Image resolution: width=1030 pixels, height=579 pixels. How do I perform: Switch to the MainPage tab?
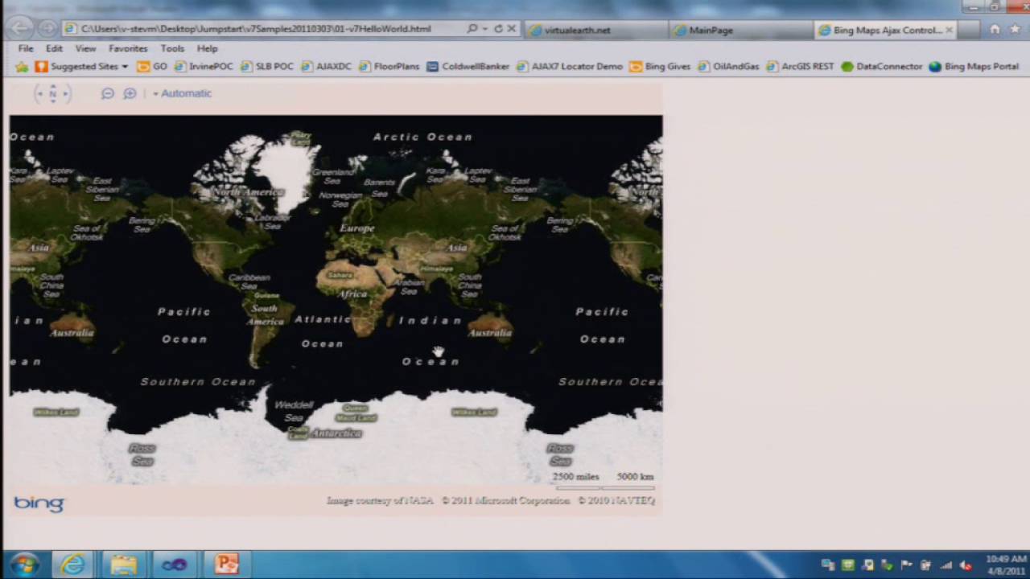[x=740, y=30]
